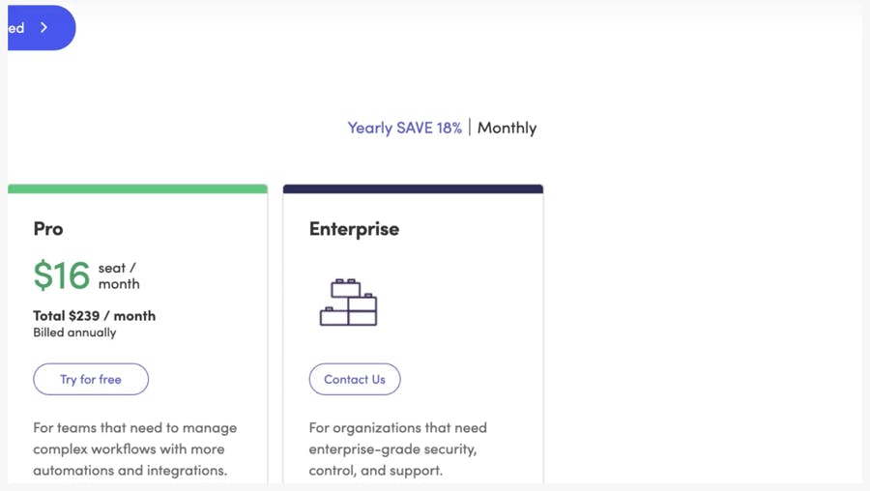Screen dimensions: 870x491
Task: Click the navy bar atop Enterprise card
Action: click(x=413, y=189)
